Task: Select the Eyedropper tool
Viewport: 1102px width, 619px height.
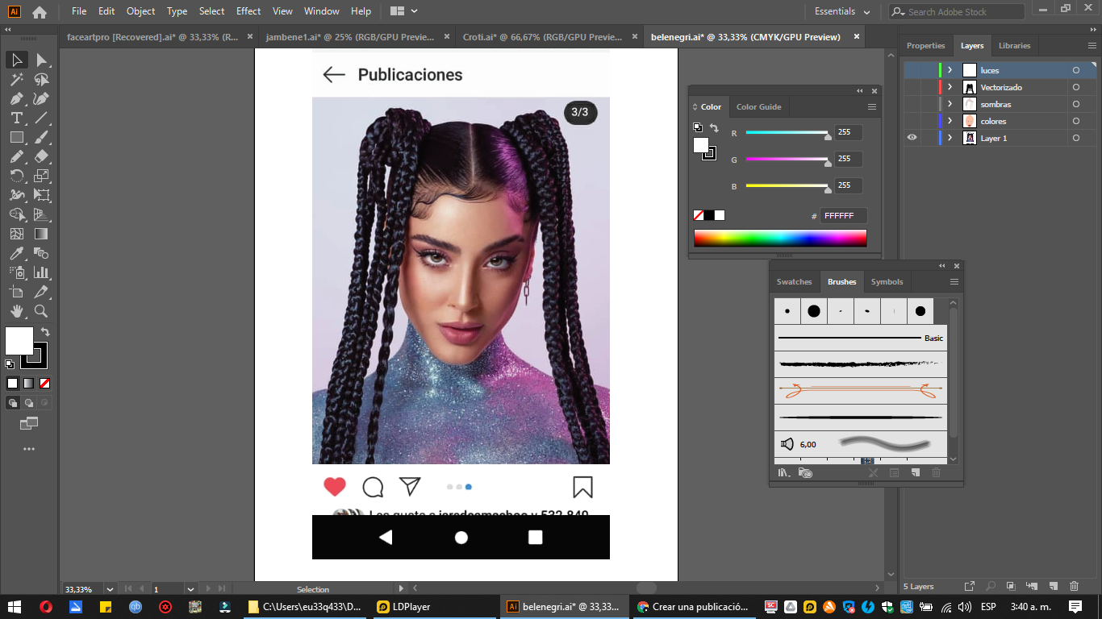Action: point(16,253)
